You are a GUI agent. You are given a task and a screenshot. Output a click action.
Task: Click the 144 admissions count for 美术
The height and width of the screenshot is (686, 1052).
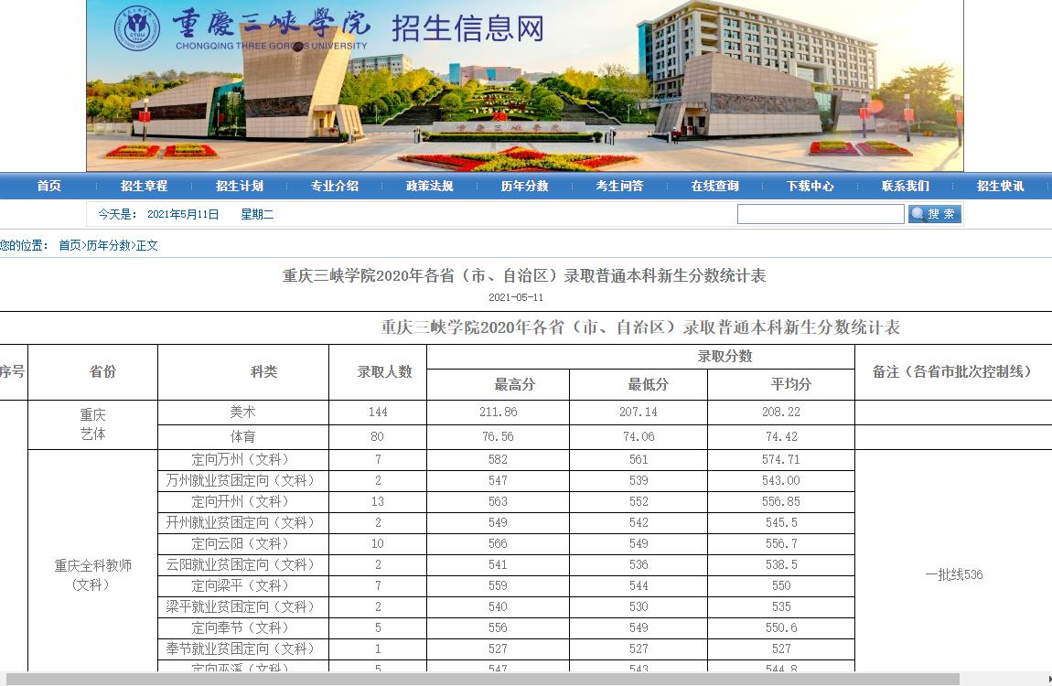(x=378, y=412)
